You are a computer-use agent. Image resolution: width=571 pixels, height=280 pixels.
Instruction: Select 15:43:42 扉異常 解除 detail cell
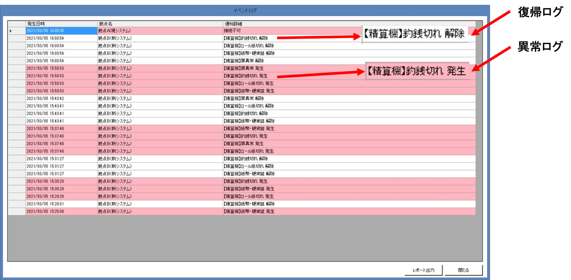[349, 98]
